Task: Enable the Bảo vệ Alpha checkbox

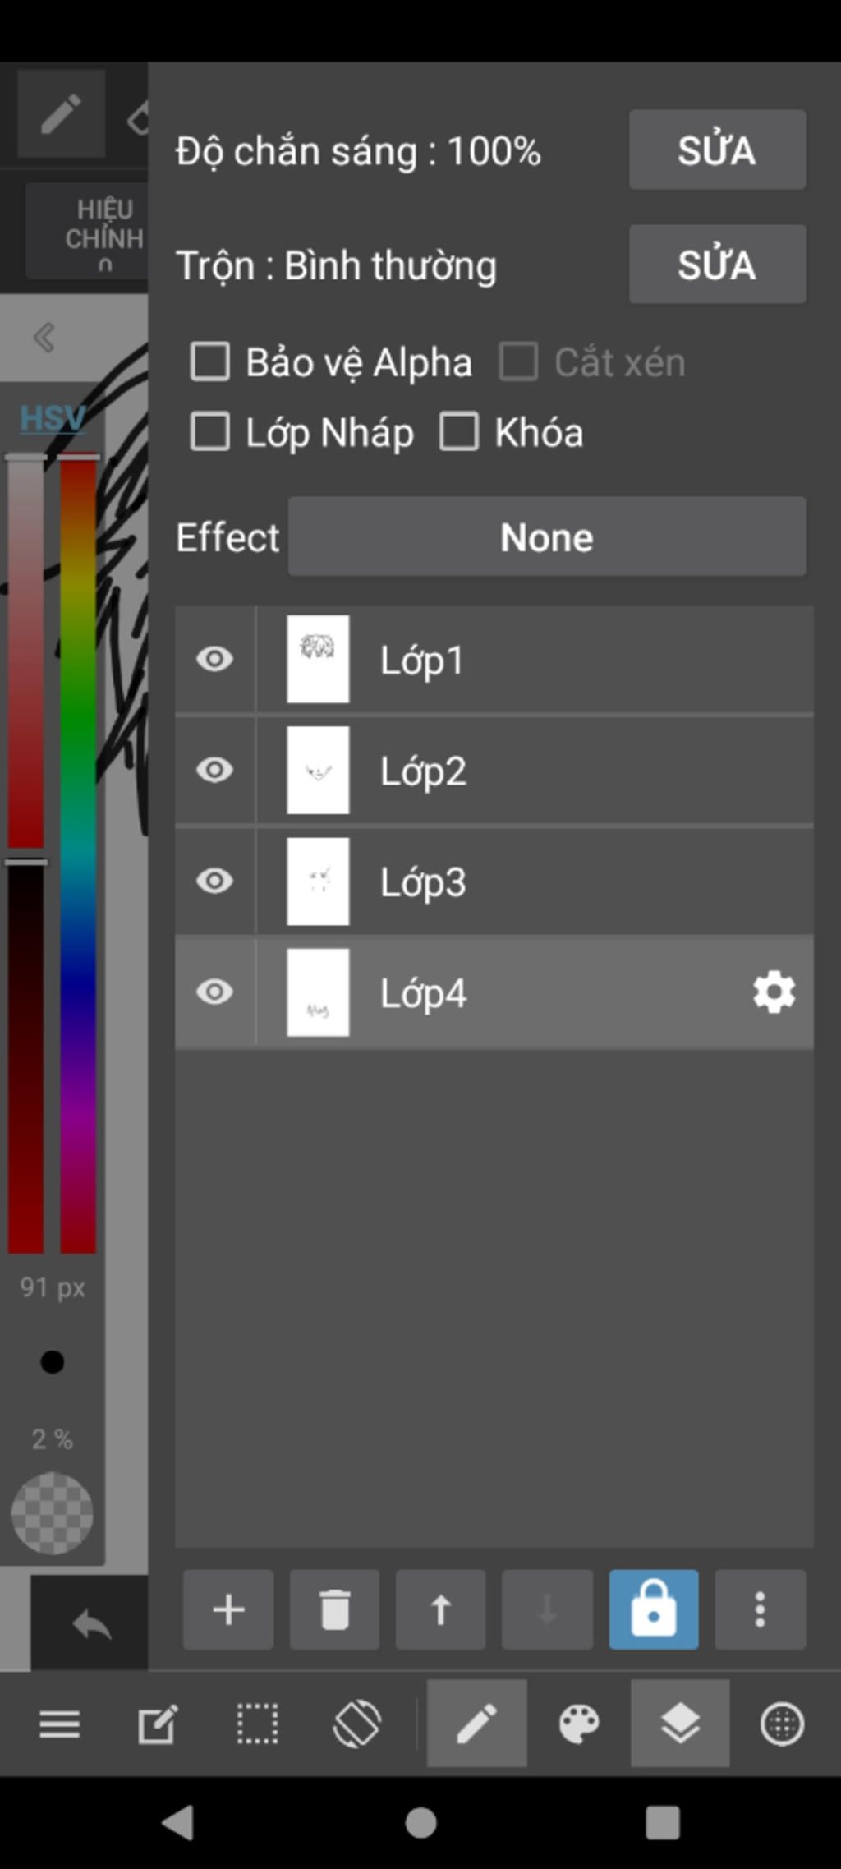Action: [210, 362]
